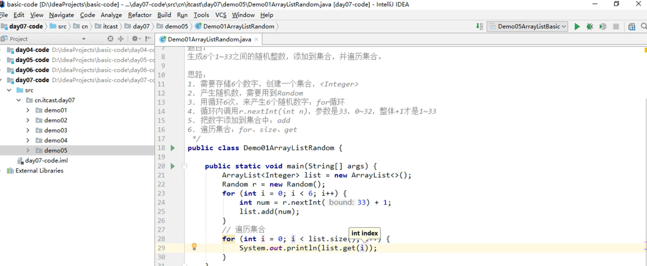
Task: Open the VCS menu
Action: pyautogui.click(x=221, y=15)
